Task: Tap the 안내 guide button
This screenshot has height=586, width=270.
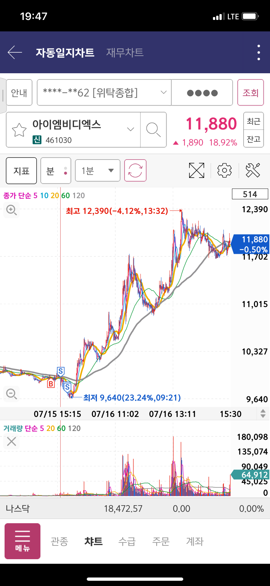Action: tap(19, 93)
